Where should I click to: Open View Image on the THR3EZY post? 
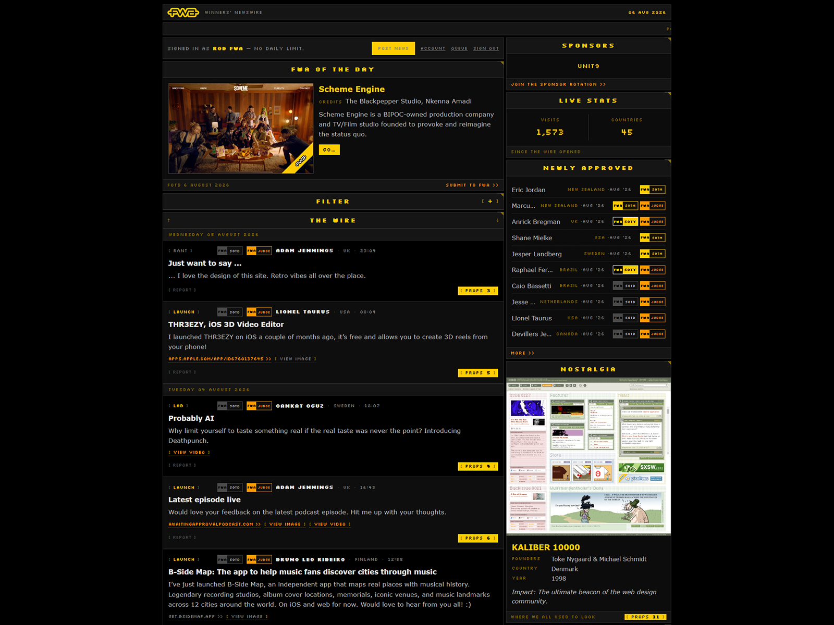coord(296,359)
